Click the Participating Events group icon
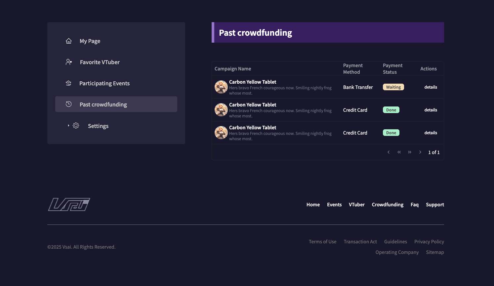 pos(68,83)
